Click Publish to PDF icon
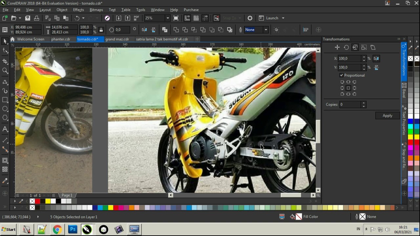 [x=136, y=18]
